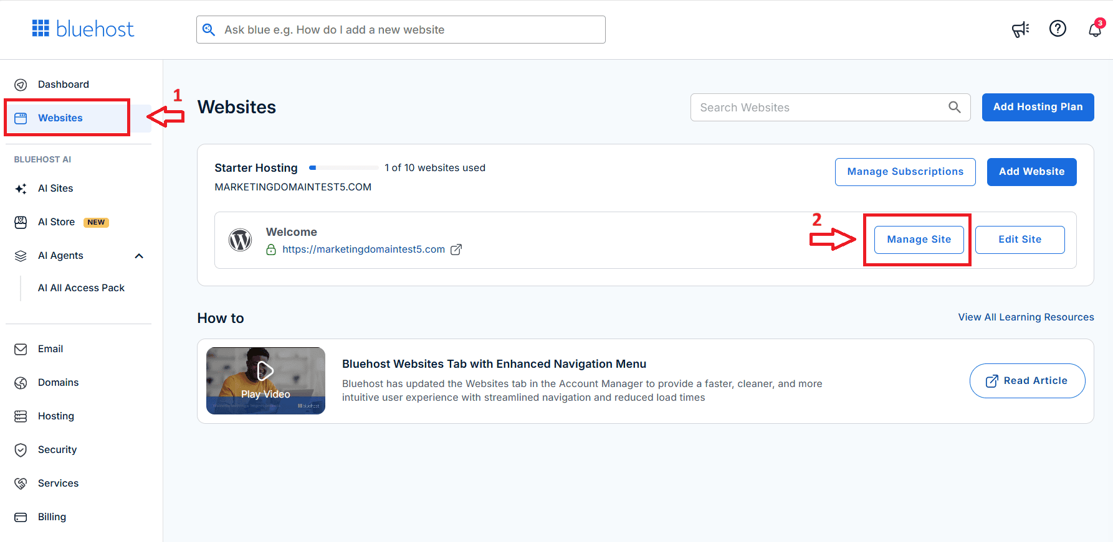
Task: Open View All Learning Resources link
Action: 1026,317
